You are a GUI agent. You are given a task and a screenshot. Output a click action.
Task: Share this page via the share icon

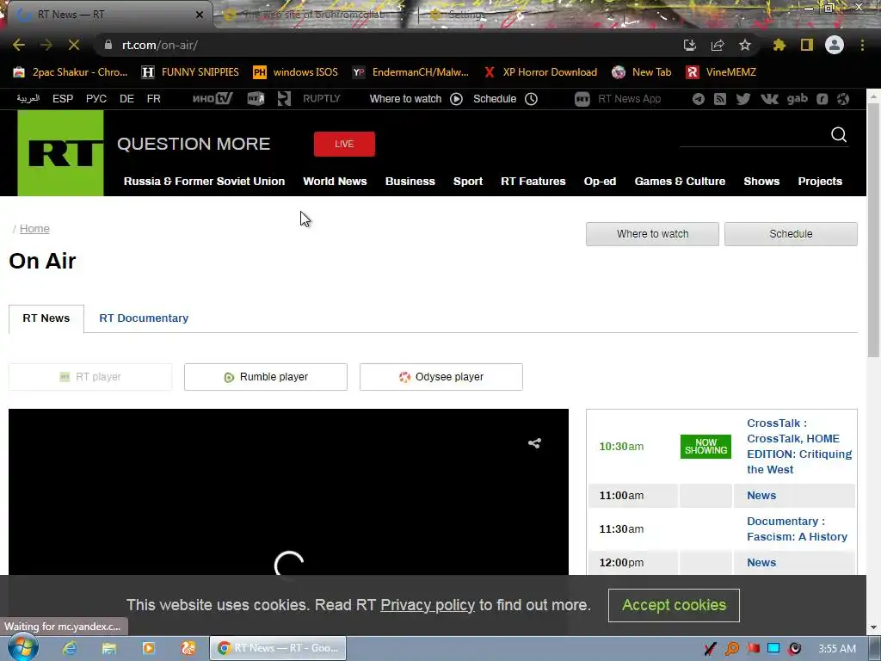718,45
